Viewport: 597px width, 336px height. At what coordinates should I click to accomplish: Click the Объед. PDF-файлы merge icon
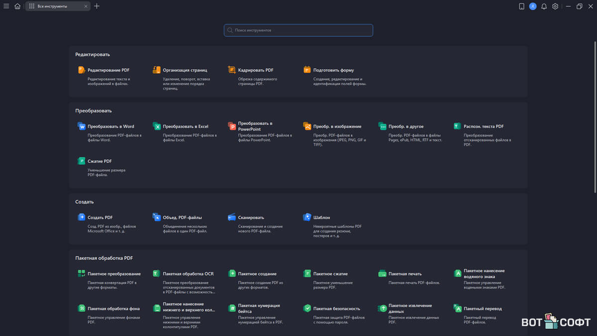tap(157, 218)
